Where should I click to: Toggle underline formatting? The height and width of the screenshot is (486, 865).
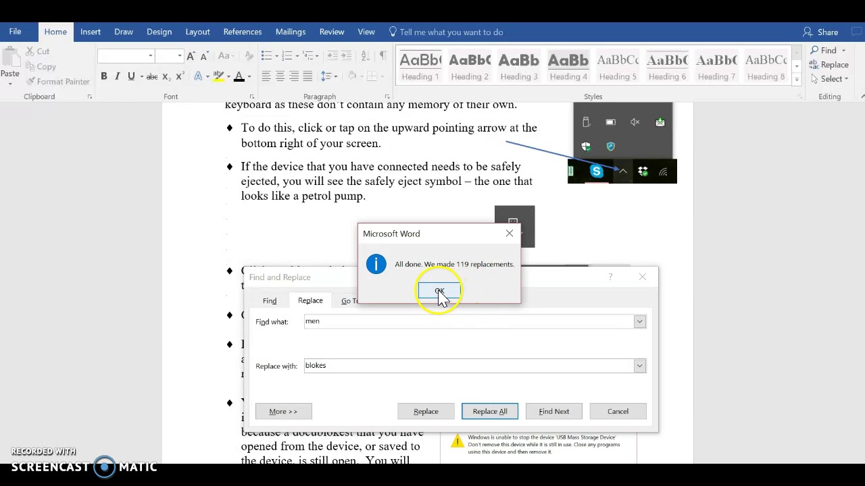click(131, 76)
